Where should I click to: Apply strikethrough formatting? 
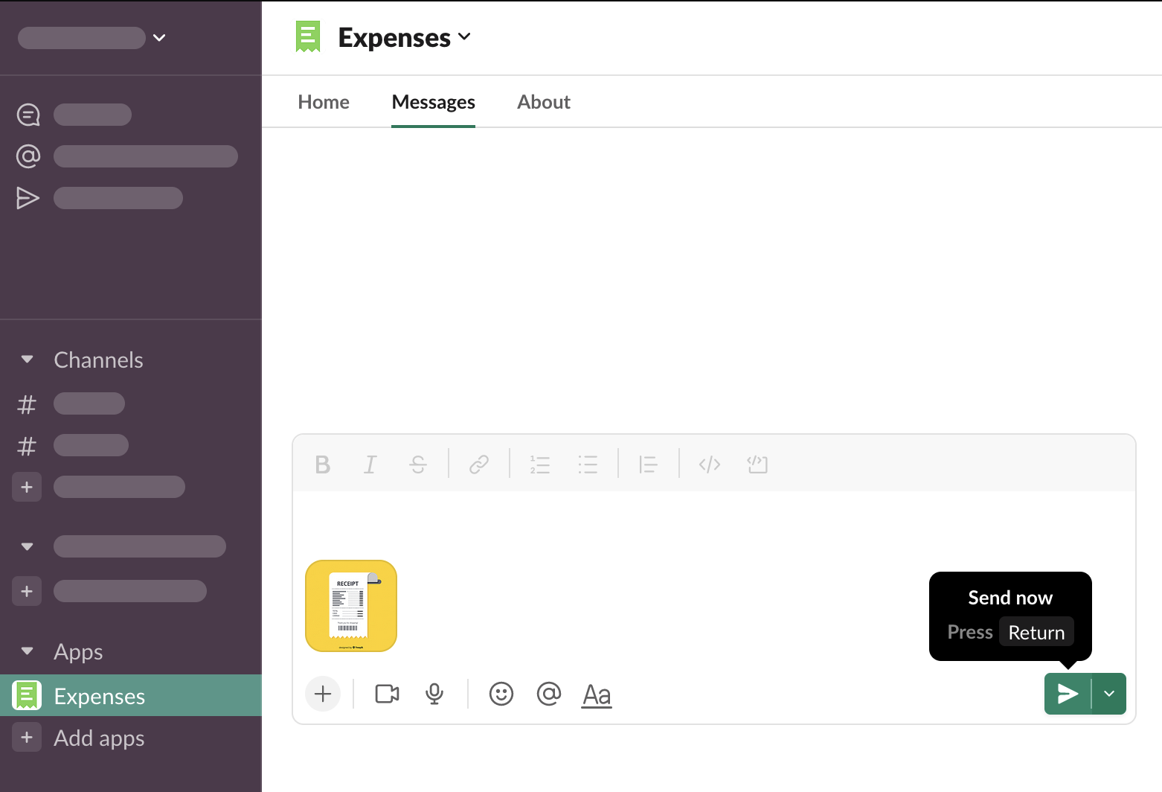click(418, 464)
